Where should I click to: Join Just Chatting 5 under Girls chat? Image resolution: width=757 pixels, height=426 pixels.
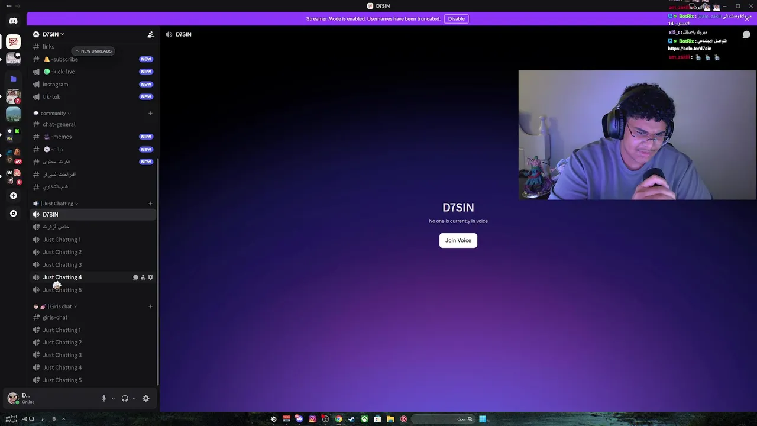93,380
